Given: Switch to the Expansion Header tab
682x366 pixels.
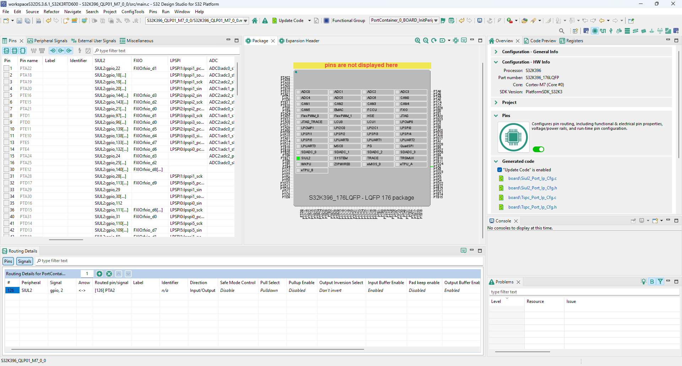Looking at the screenshot, I should click(302, 40).
